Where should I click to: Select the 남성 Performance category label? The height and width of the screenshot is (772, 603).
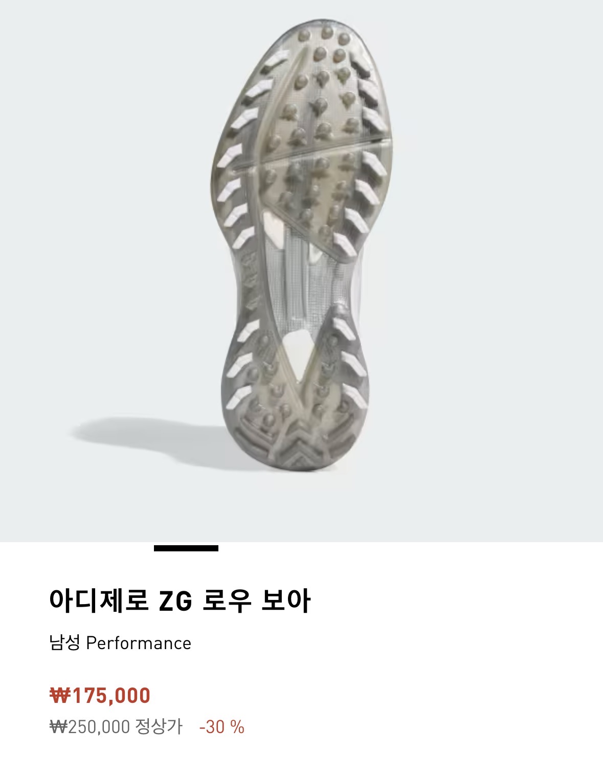[120, 643]
